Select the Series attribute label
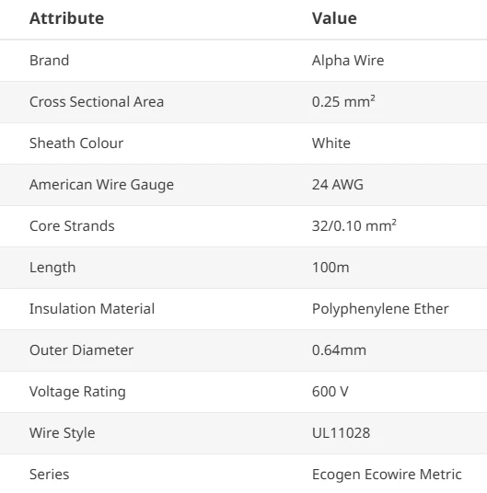The height and width of the screenshot is (493, 487). click(x=50, y=475)
